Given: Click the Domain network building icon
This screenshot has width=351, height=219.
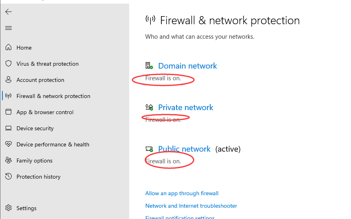Looking at the screenshot, I should click(x=149, y=66).
